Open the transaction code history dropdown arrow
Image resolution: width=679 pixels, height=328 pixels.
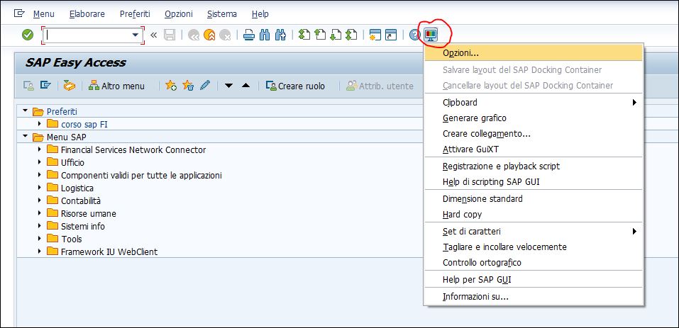tap(136, 35)
